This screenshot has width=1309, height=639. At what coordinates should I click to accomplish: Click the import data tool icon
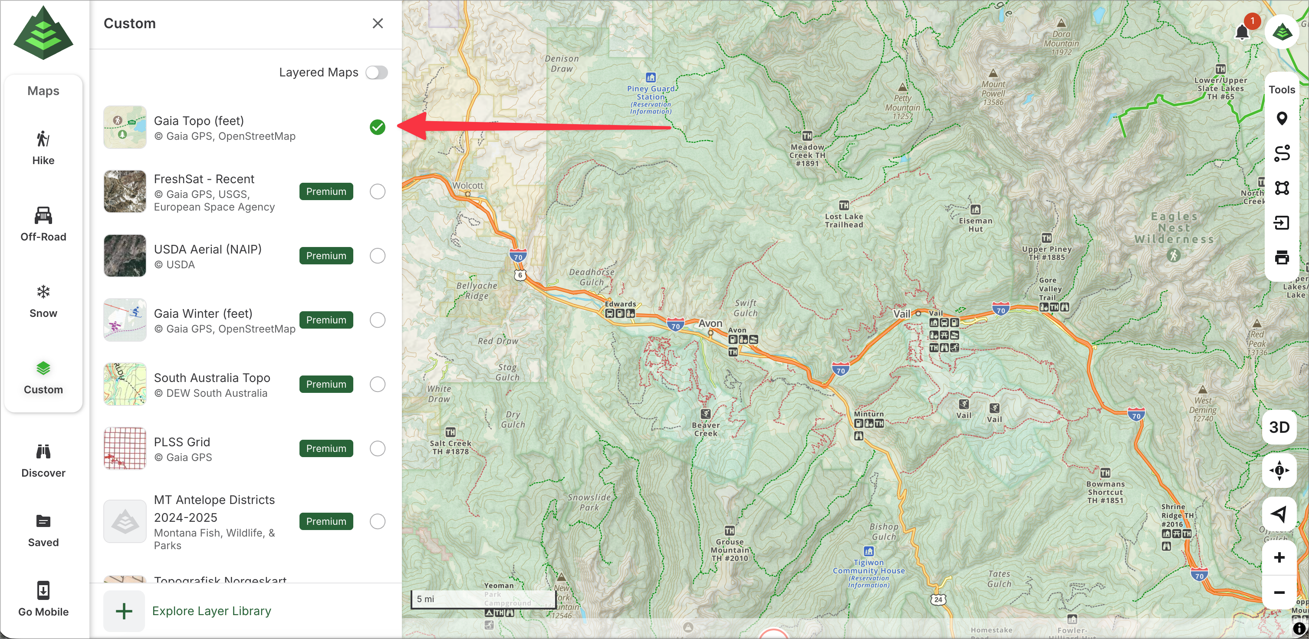click(x=1282, y=223)
